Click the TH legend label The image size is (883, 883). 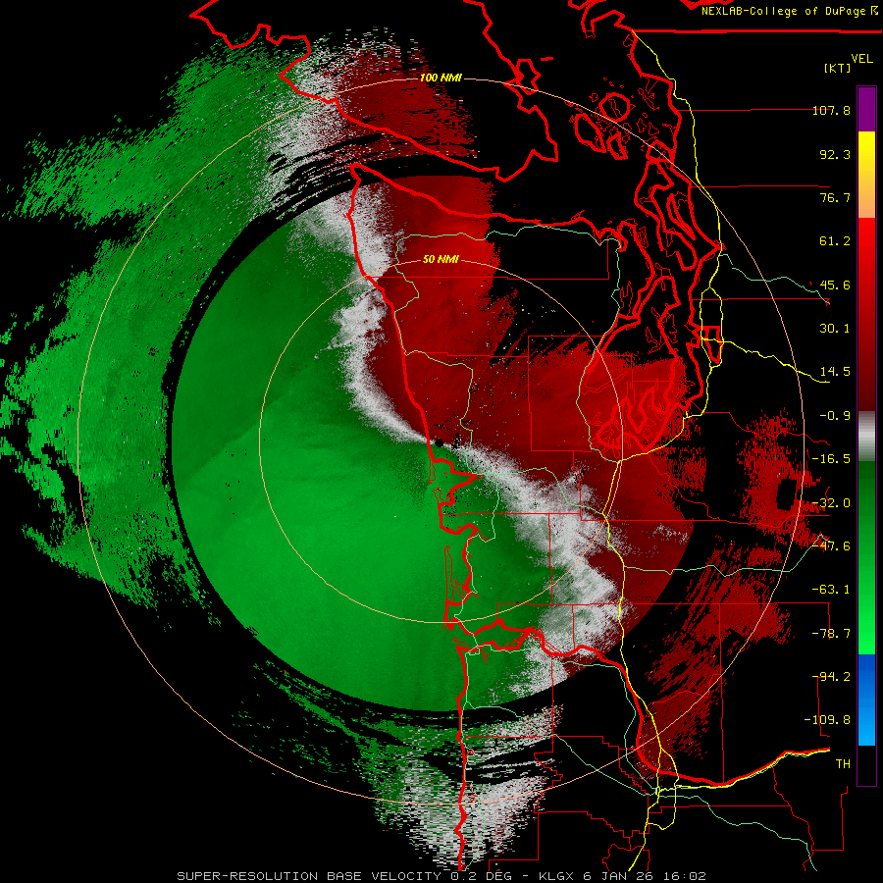click(843, 764)
